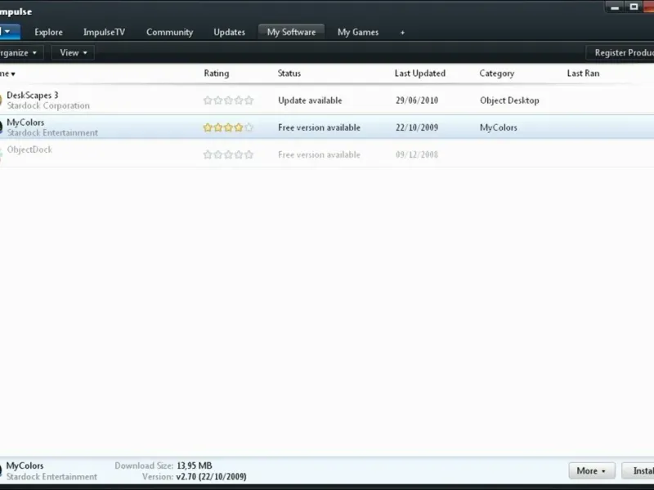Click the MyColors title in the bottom details bar
654x490 pixels.
coord(25,465)
